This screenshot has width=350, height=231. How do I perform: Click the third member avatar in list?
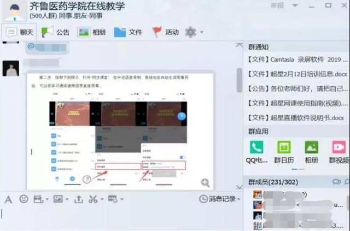coord(258,215)
